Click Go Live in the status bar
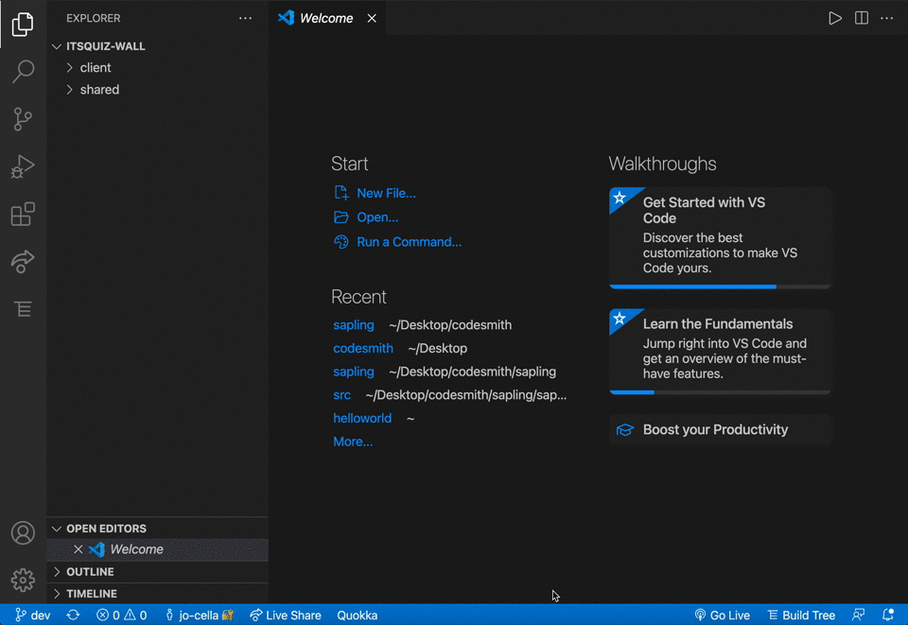Image resolution: width=908 pixels, height=625 pixels. pos(722,616)
